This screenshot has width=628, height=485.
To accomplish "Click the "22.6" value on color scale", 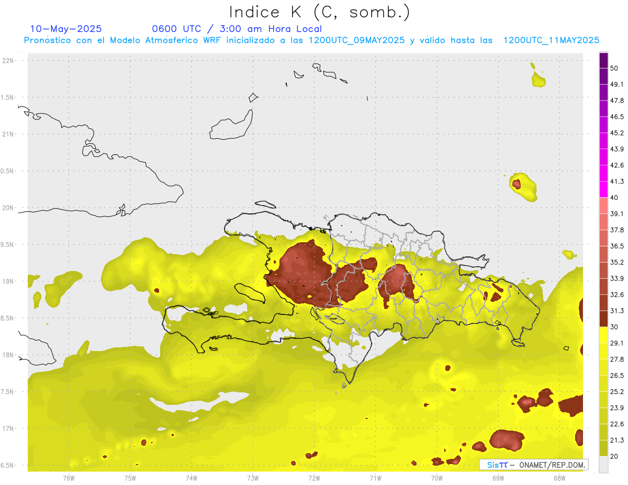I will click(x=617, y=424).
